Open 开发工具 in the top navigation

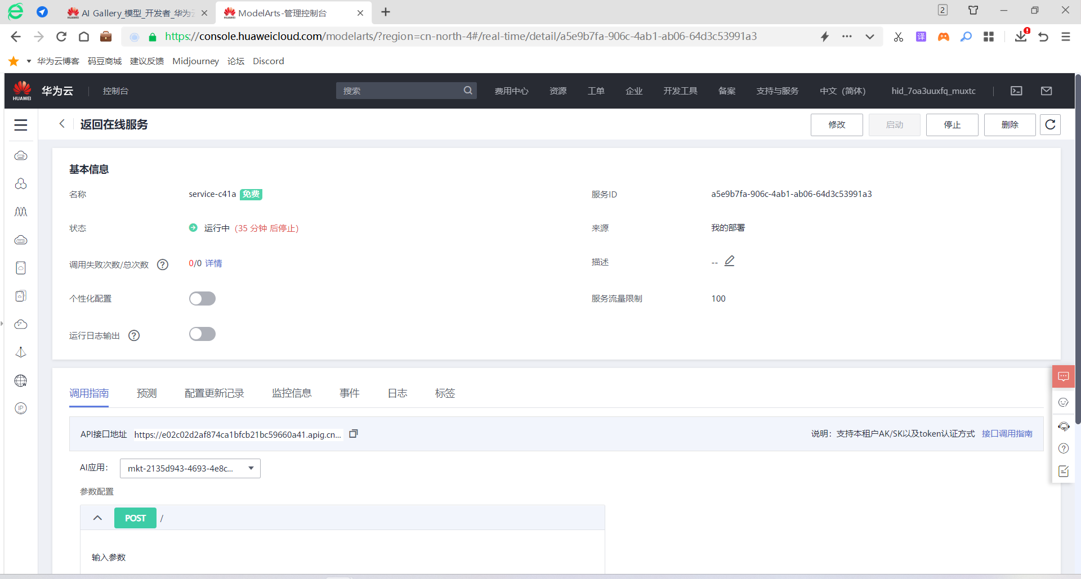680,91
